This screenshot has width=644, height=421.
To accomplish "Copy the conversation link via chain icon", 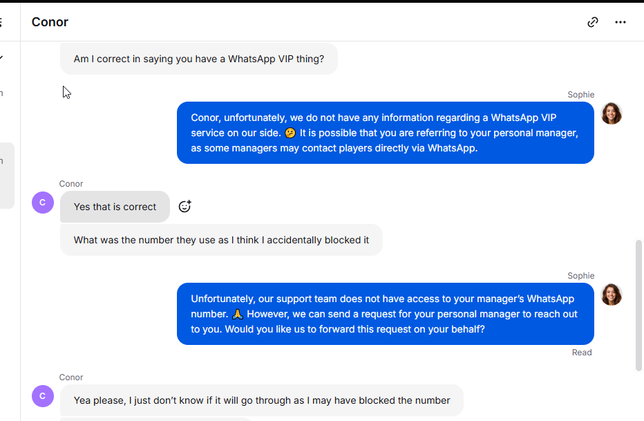I will (x=593, y=22).
